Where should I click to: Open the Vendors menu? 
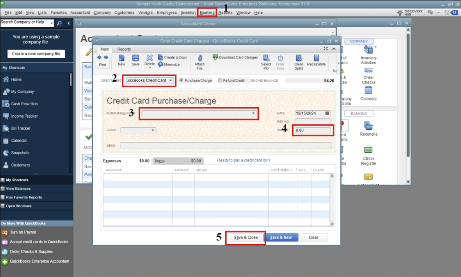pyautogui.click(x=145, y=12)
